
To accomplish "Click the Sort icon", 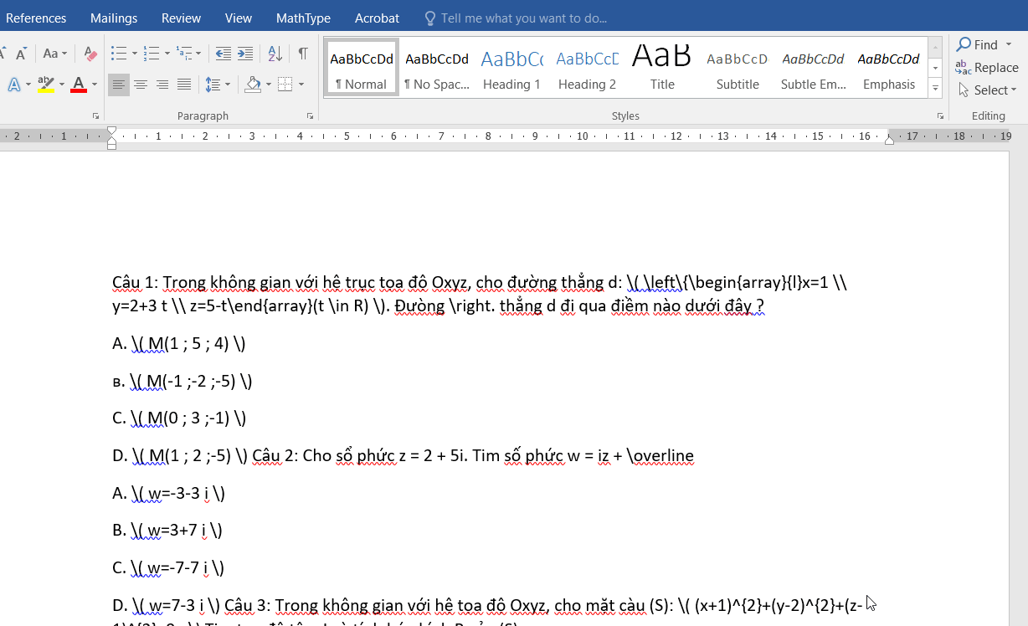I will pyautogui.click(x=275, y=54).
